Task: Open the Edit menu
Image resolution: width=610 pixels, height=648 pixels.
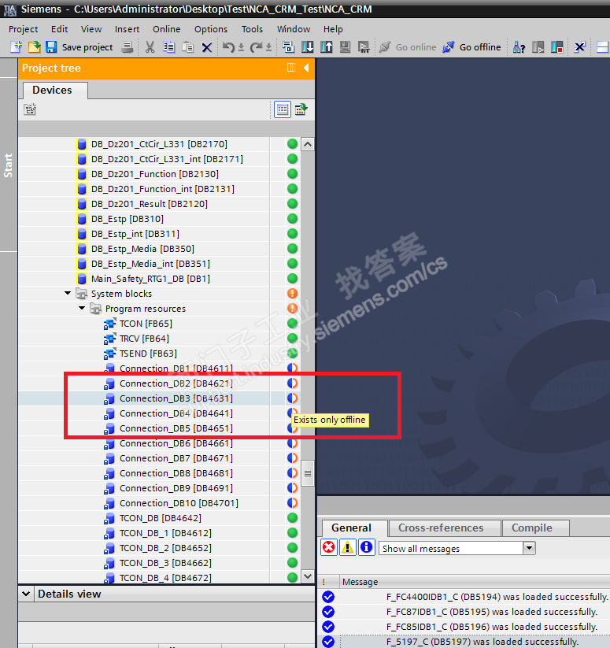Action: (60, 29)
